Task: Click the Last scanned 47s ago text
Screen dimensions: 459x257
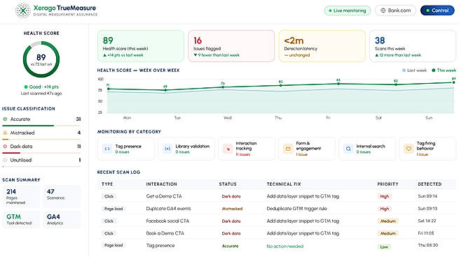Action: coord(41,94)
